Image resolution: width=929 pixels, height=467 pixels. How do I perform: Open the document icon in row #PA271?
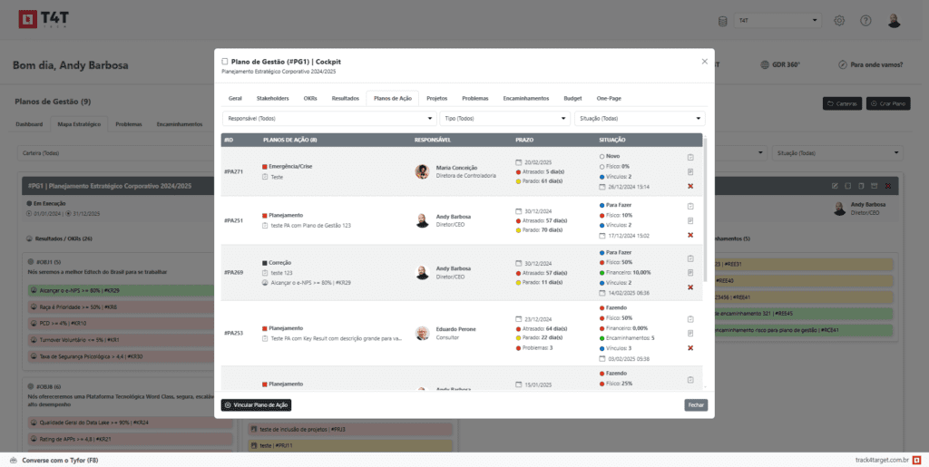click(690, 171)
